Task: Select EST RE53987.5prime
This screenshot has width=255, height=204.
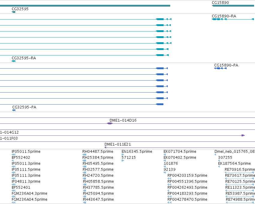Action: (240, 194)
